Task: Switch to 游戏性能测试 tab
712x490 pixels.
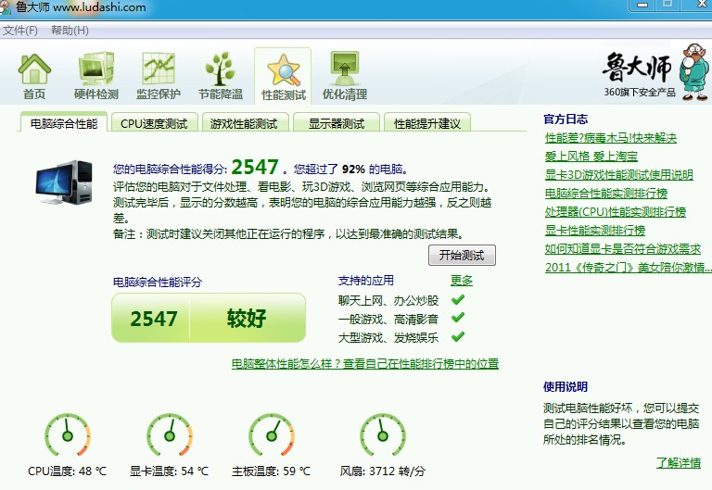Action: (x=244, y=123)
